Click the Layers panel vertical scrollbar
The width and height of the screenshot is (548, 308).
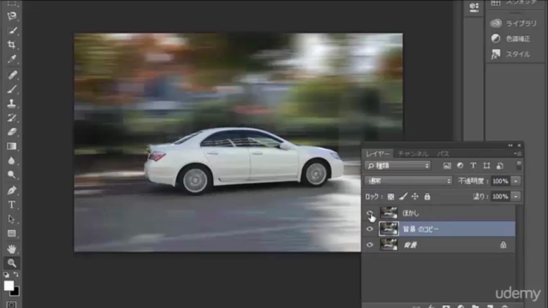[x=519, y=253]
